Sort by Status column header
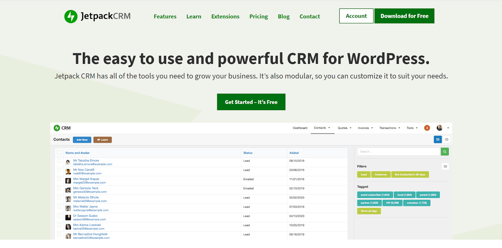The height and width of the screenshot is (248, 502). coord(248,153)
